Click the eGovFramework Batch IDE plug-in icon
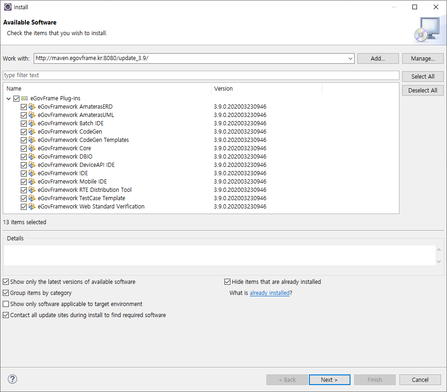This screenshot has width=447, height=392. (32, 123)
